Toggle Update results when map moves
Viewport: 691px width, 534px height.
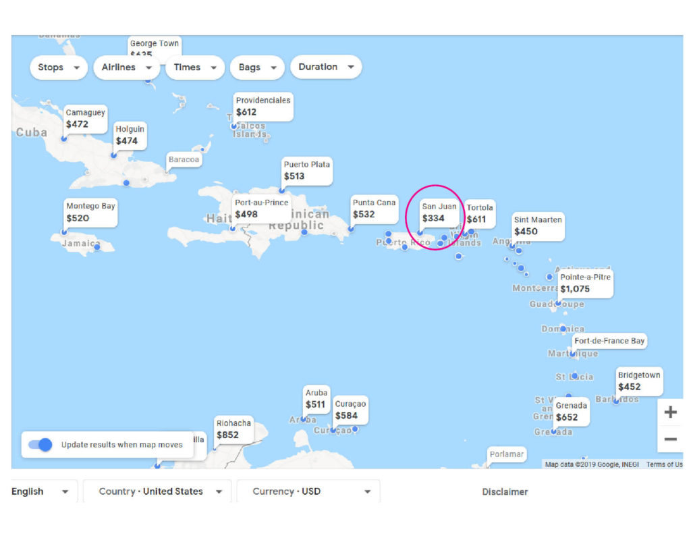pos(42,445)
